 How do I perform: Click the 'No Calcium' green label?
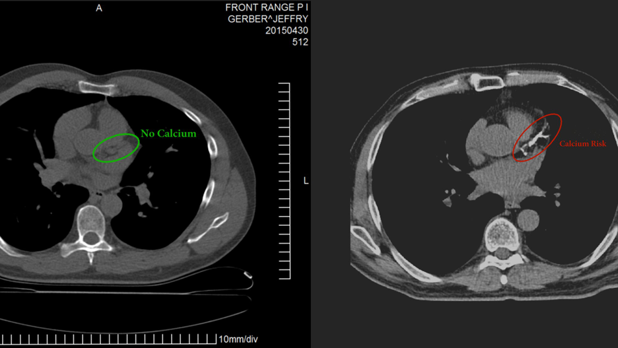click(x=168, y=133)
